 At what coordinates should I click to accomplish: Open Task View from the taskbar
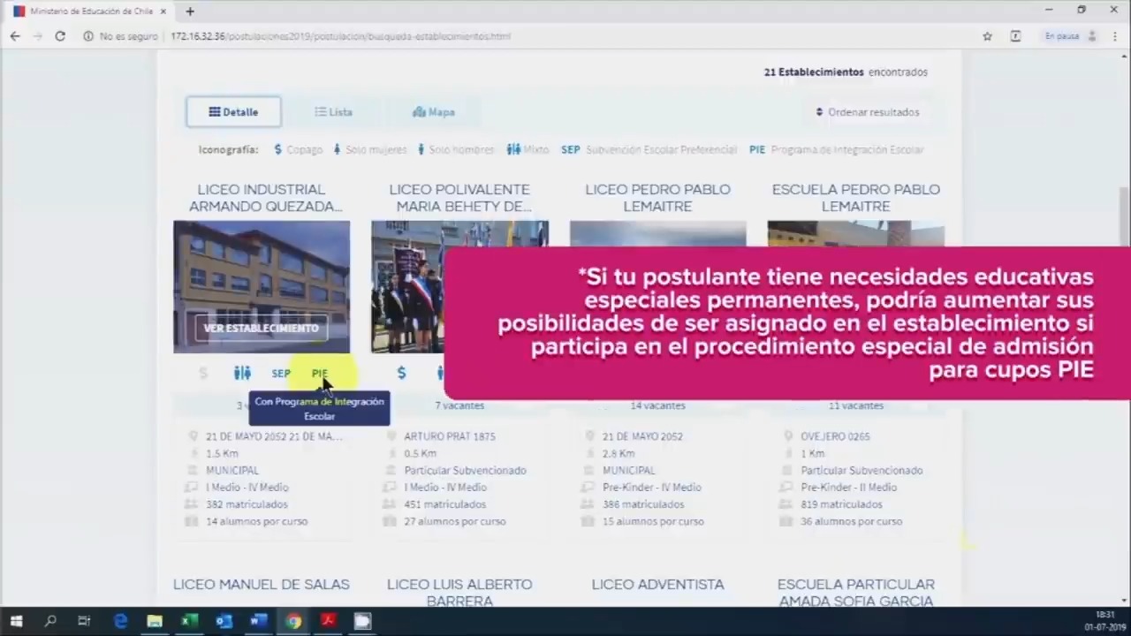point(84,621)
